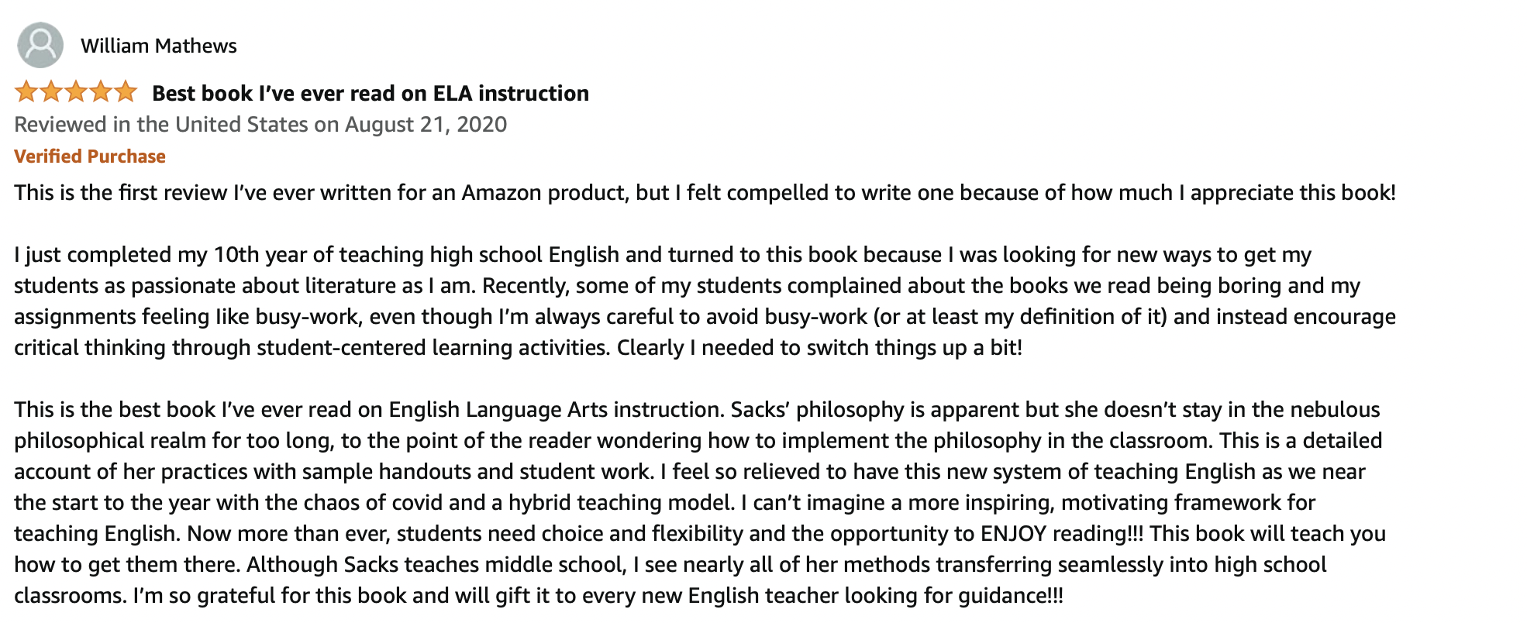This screenshot has width=1527, height=623.
Task: Click the fourth rating star
Action: (101, 92)
